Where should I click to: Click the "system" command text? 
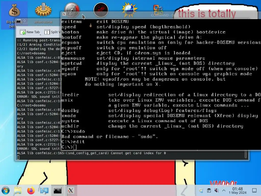point(70,121)
